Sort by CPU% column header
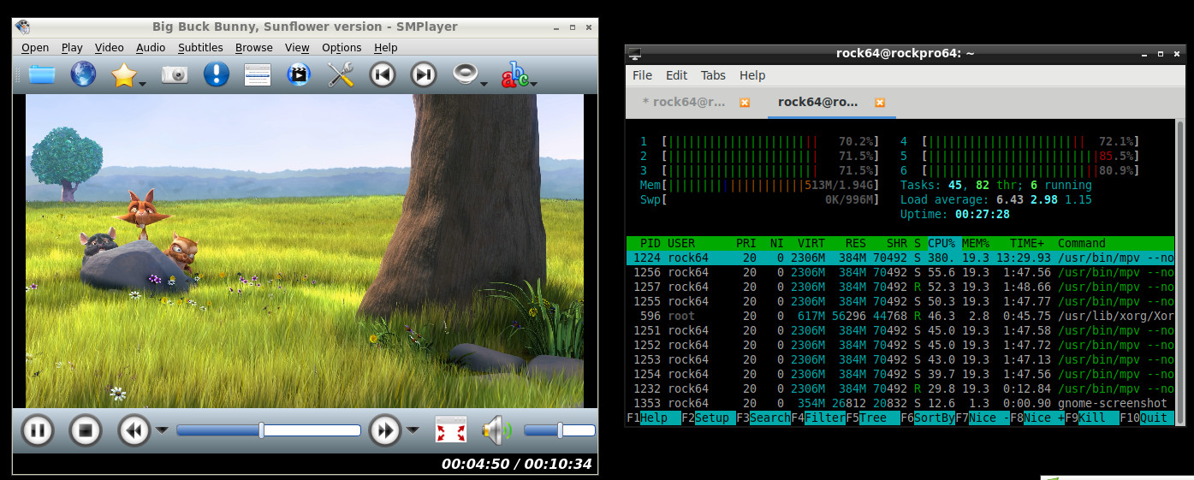The width and height of the screenshot is (1194, 480). pos(942,243)
